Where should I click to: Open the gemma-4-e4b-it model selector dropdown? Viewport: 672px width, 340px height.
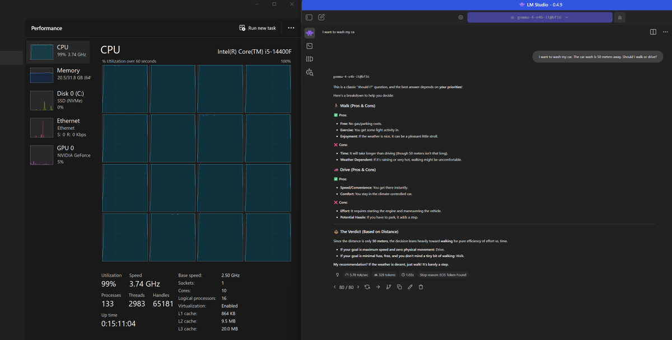tap(540, 17)
